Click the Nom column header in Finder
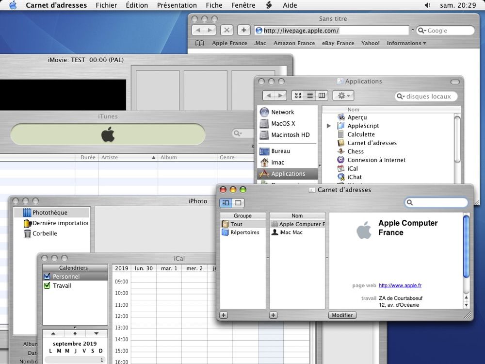Viewport: 485px width, 364px height. tap(391, 110)
